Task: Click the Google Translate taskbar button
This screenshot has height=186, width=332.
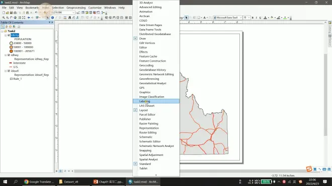Action: (x=39, y=182)
